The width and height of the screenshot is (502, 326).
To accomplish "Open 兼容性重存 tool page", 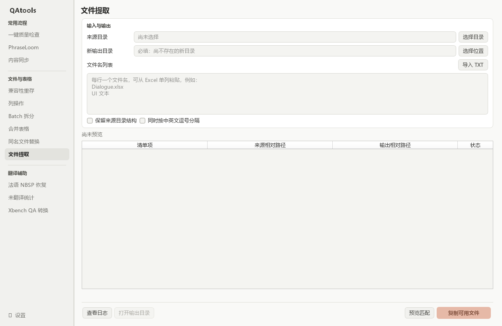I will 37,91.
